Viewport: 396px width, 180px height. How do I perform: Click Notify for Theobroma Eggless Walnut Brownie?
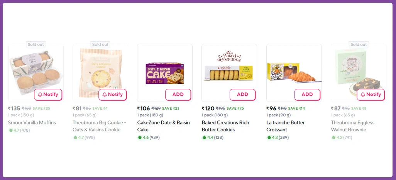371,95
